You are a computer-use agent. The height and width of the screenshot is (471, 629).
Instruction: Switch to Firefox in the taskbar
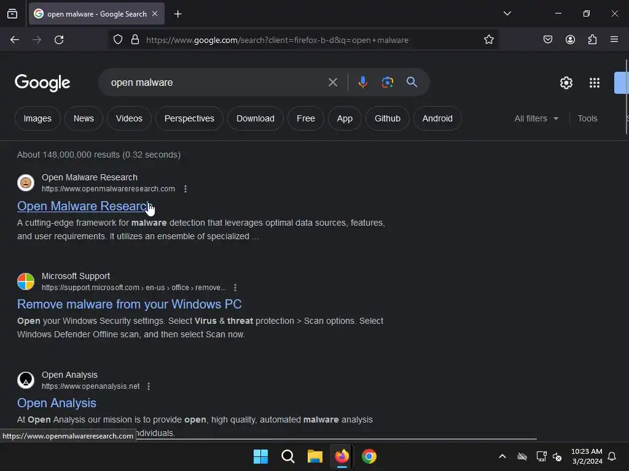(342, 456)
